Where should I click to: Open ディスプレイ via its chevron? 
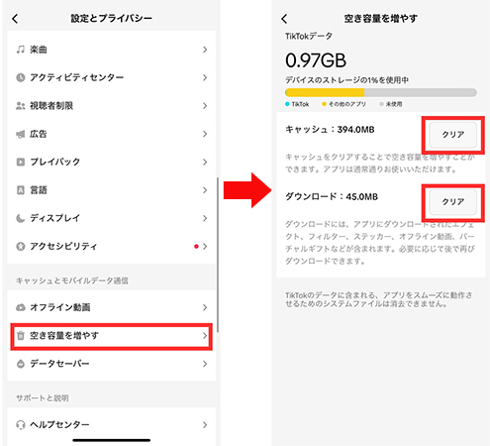pos(205,218)
